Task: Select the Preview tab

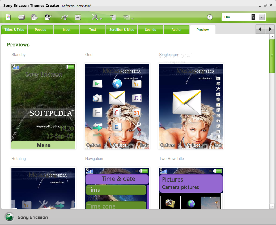Action: (203, 29)
